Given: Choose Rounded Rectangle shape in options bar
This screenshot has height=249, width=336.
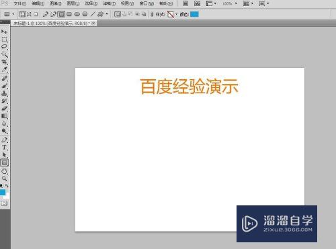Looking at the screenshot, I should tap(69, 14).
